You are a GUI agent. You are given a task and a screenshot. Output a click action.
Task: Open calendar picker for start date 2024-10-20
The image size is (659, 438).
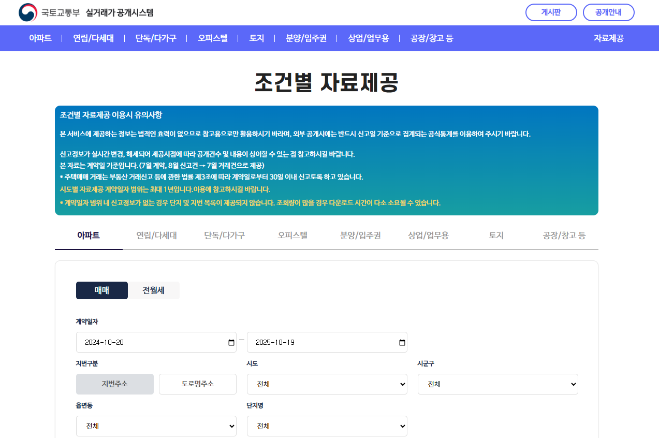pos(231,342)
